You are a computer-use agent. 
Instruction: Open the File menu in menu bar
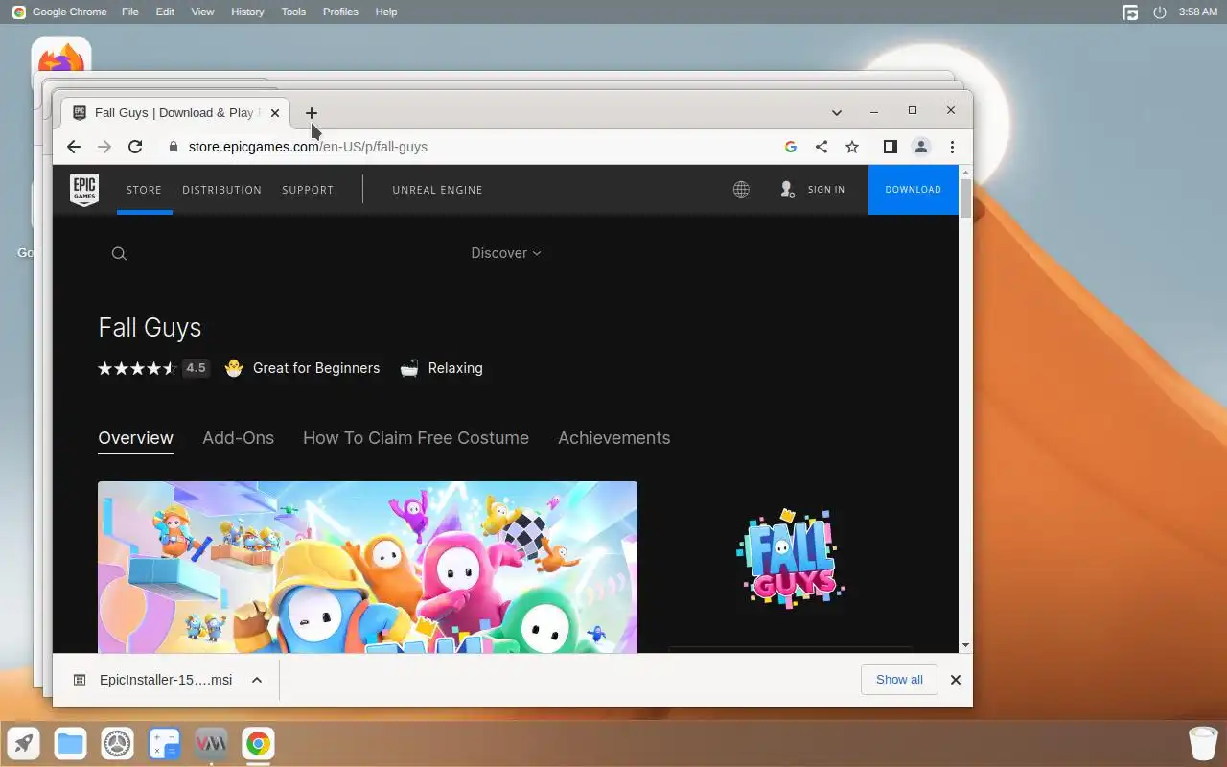point(130,12)
